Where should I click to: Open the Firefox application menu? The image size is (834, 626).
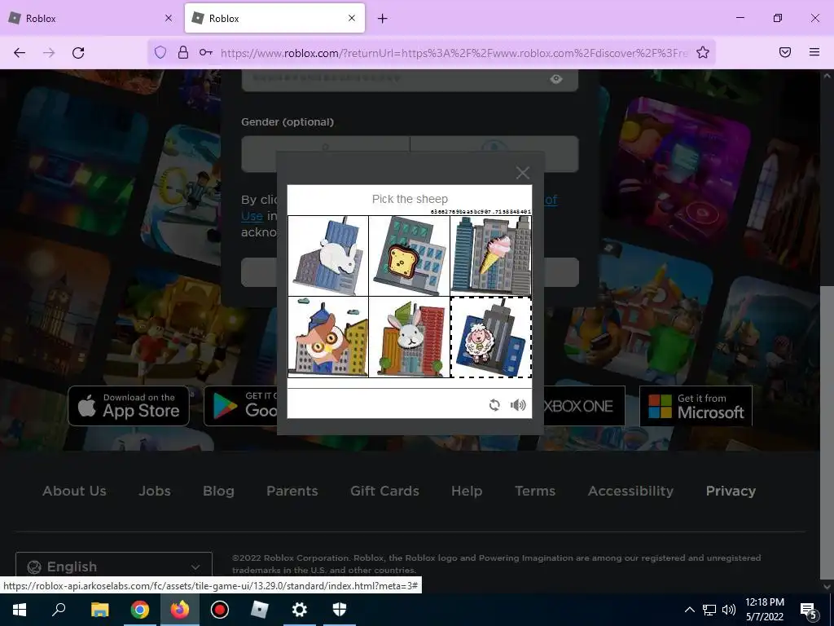[814, 52]
